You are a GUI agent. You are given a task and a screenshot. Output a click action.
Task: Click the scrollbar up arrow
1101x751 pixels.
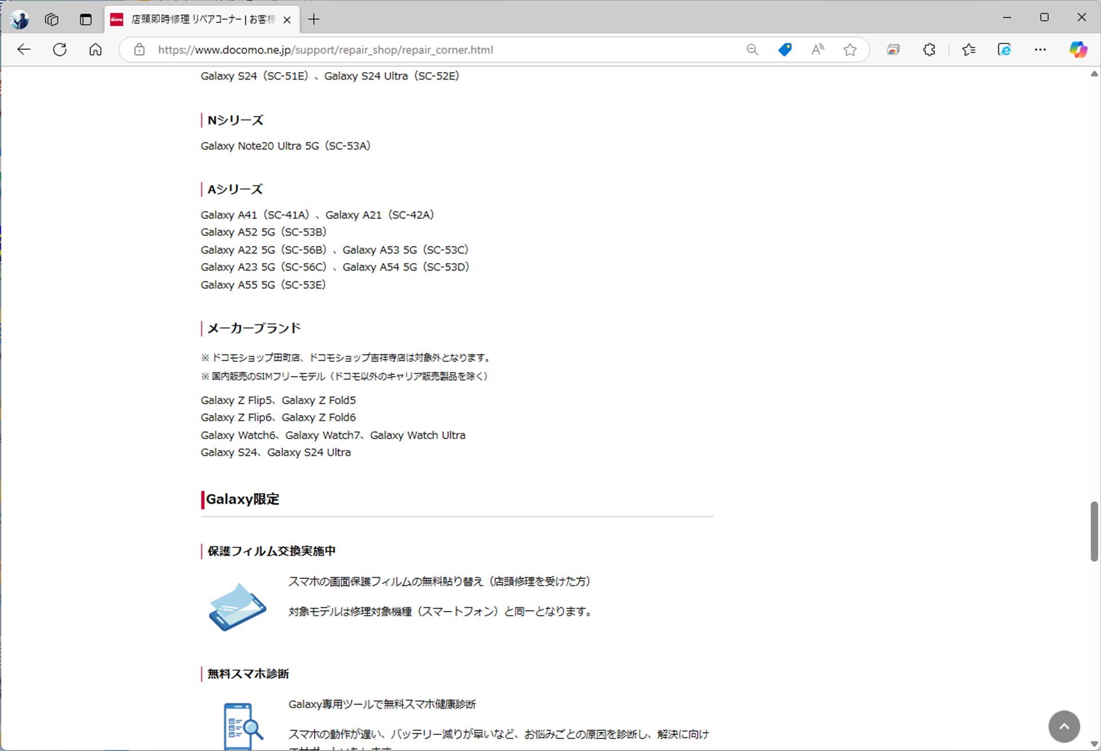tap(1094, 74)
